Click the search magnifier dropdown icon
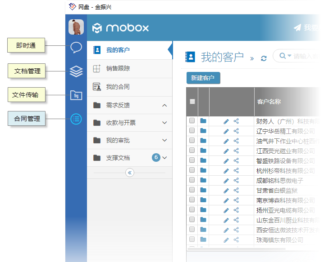324x262 pixels. [285, 56]
